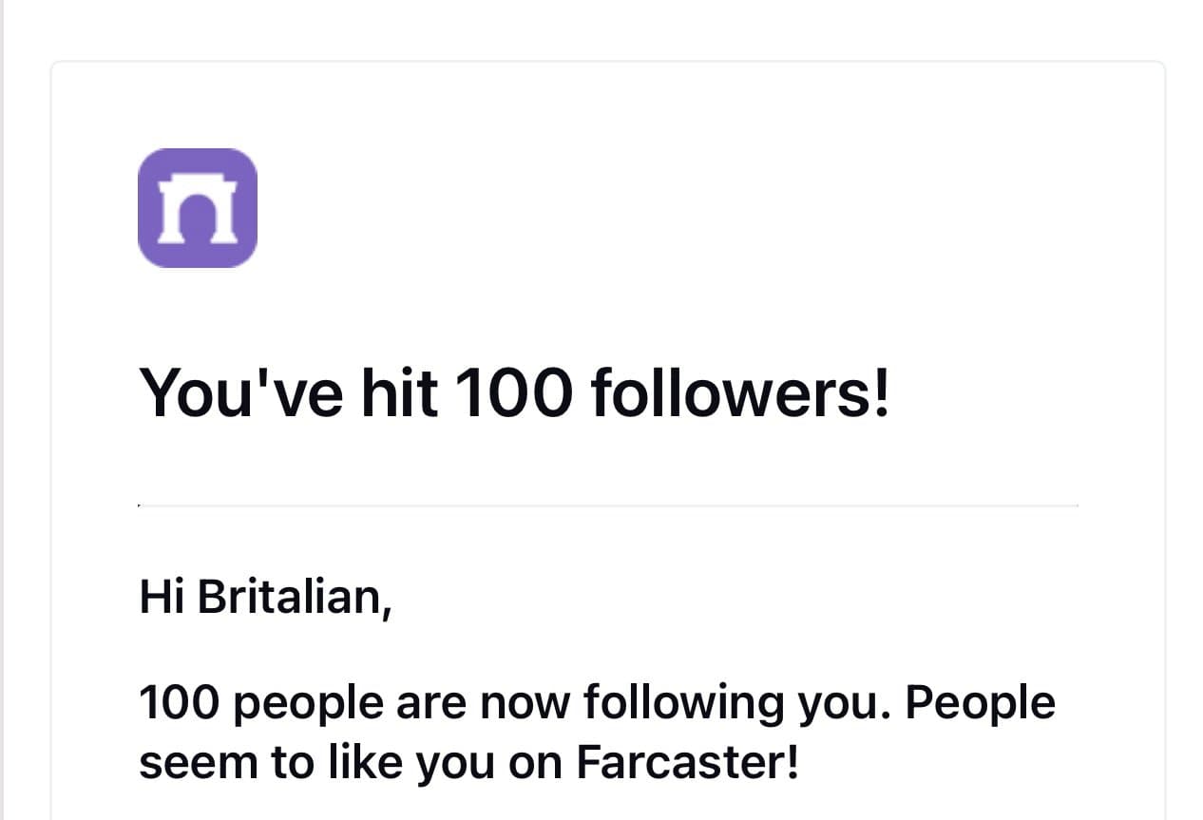Viewport: 1203px width, 820px height.
Task: Click the word "followers!" in the heading
Action: [x=740, y=393]
